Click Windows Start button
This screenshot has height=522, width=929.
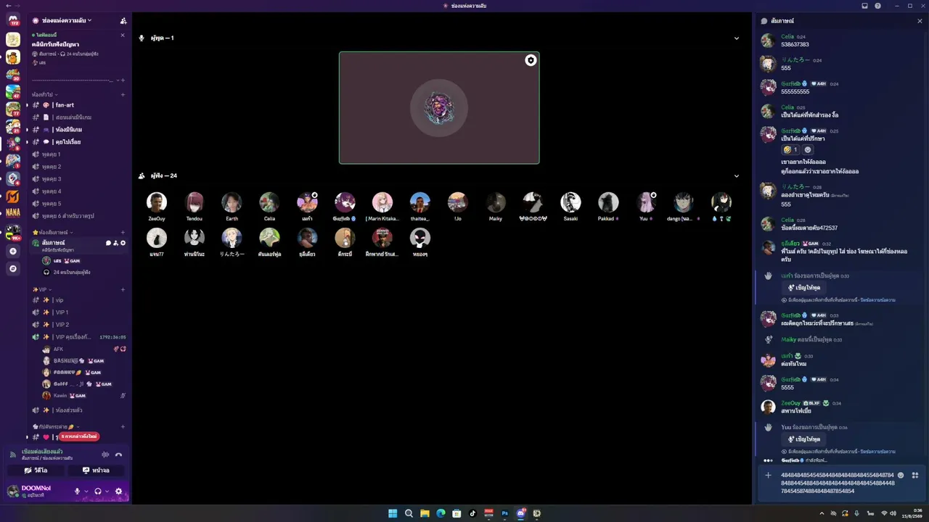(393, 513)
